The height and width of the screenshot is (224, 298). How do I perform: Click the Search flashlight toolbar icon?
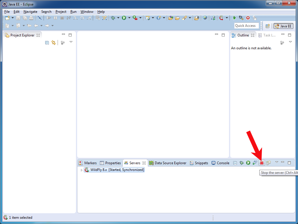click(184, 18)
